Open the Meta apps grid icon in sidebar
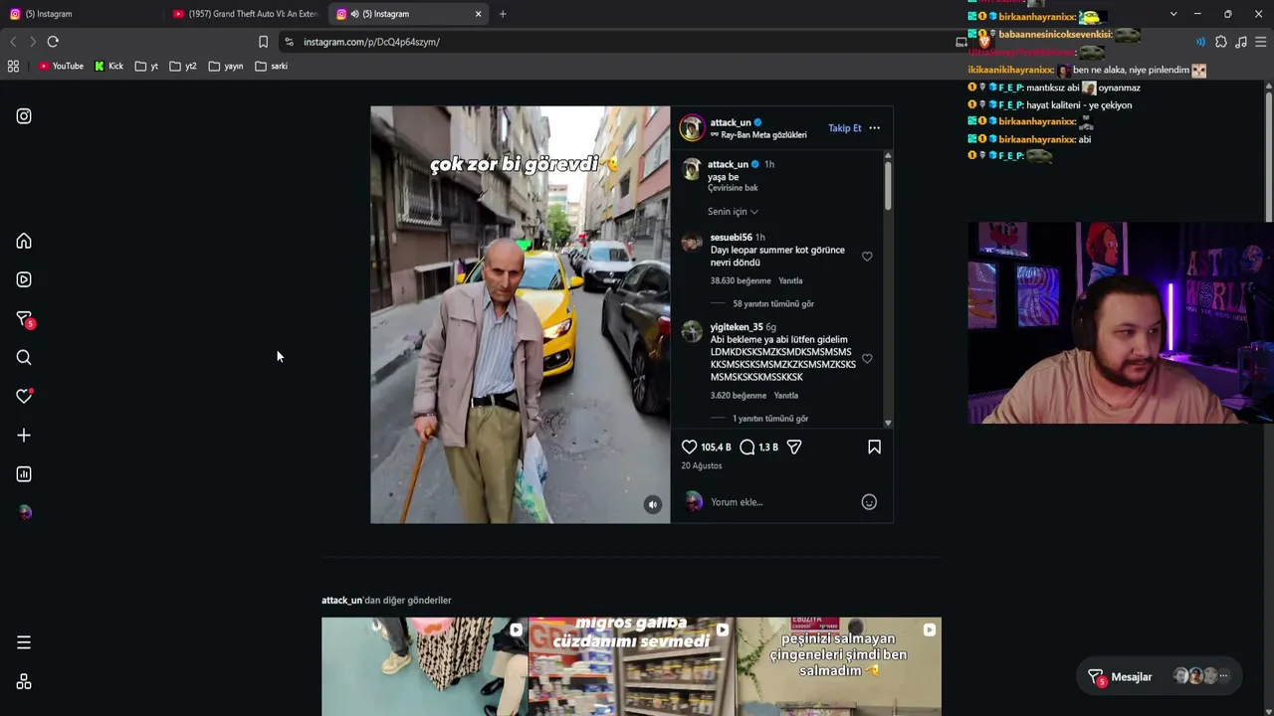Viewport: 1274px width, 716px height. pyautogui.click(x=24, y=682)
